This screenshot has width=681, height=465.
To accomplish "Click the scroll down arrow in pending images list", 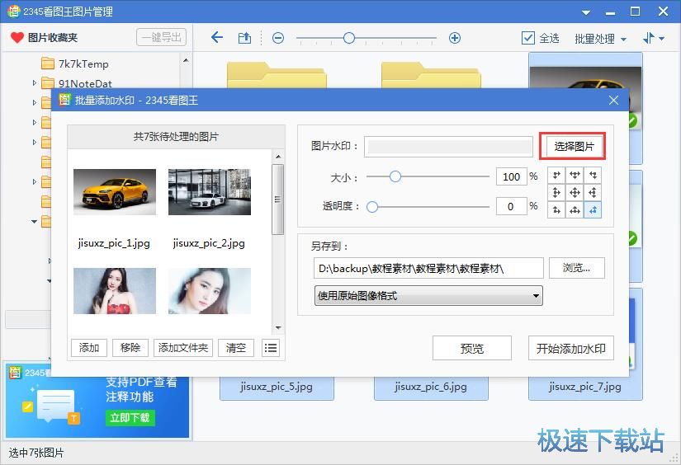I will (278, 327).
